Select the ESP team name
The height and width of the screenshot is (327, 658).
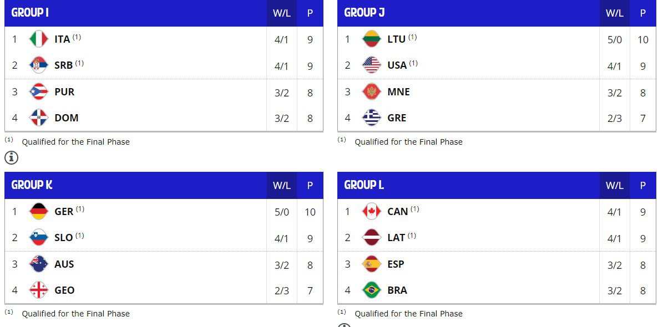coord(396,264)
